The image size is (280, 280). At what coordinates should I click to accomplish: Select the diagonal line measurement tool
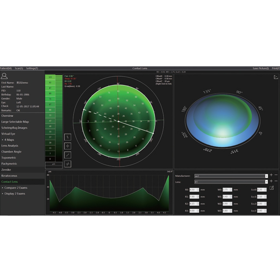(68, 155)
